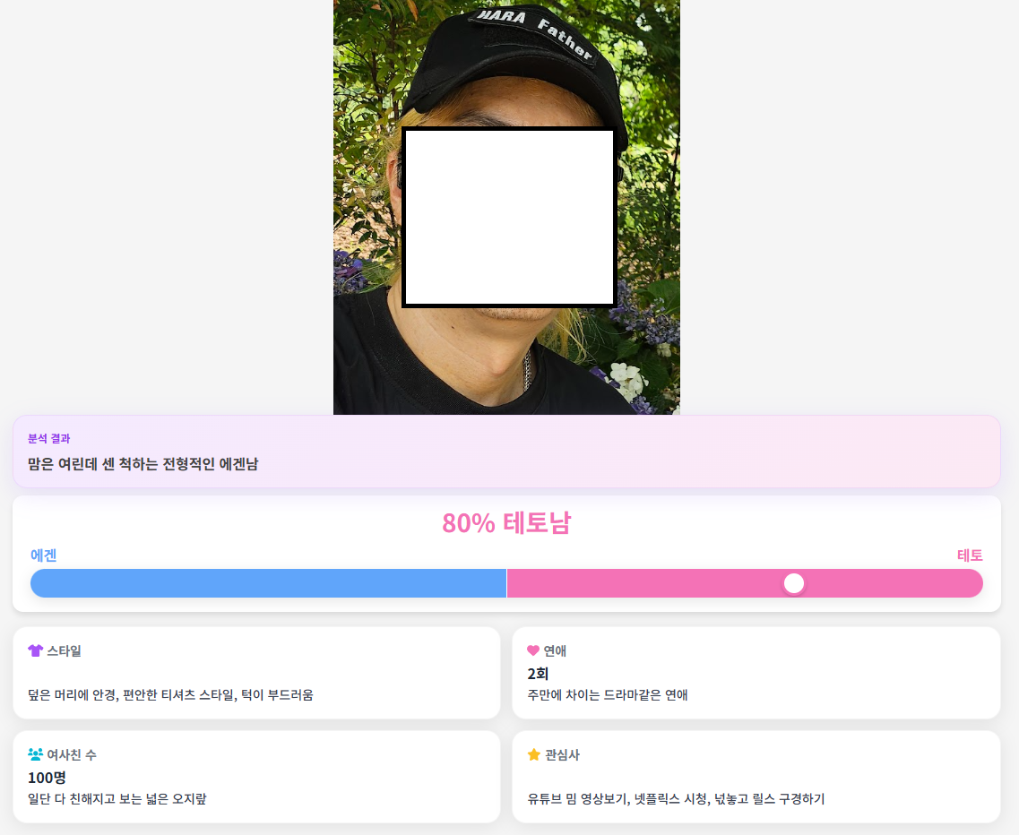
Task: Click the 에겐 label above the bar
Action: tap(44, 555)
